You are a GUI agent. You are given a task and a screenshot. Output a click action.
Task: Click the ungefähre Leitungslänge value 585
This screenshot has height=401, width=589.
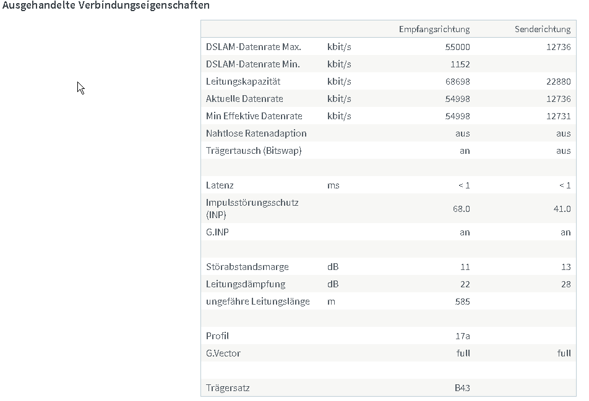(x=462, y=302)
